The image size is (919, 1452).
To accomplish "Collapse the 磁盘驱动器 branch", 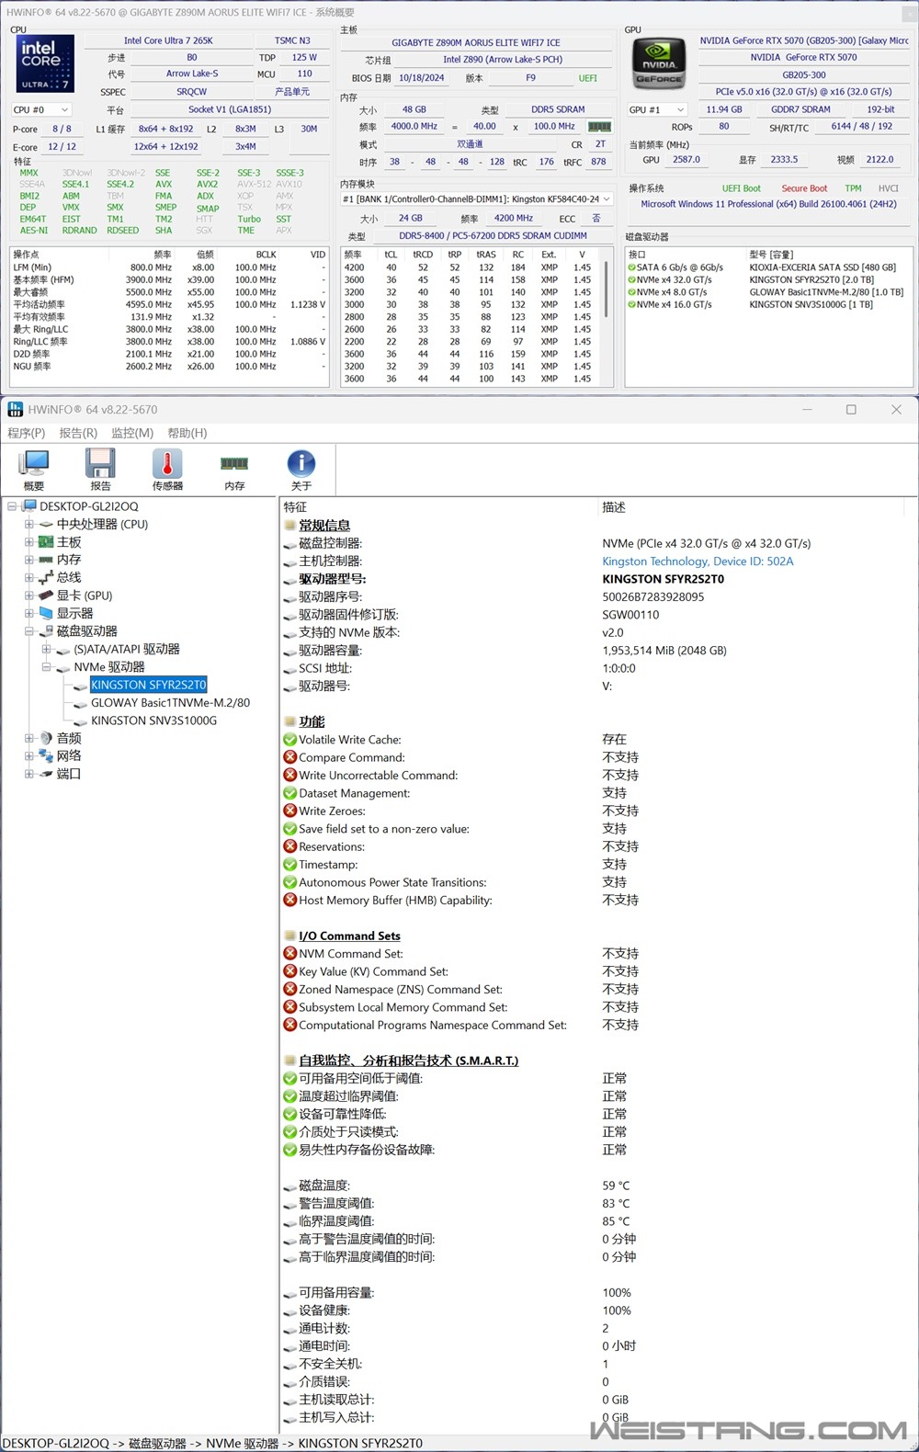I will 28,631.
